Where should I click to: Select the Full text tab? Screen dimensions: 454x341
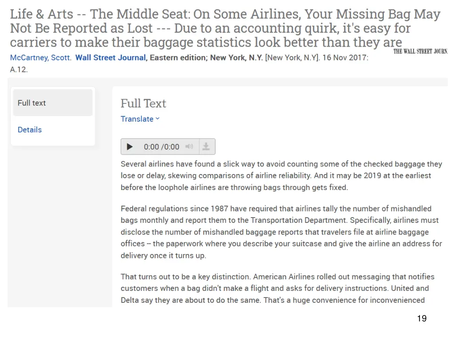(53, 103)
